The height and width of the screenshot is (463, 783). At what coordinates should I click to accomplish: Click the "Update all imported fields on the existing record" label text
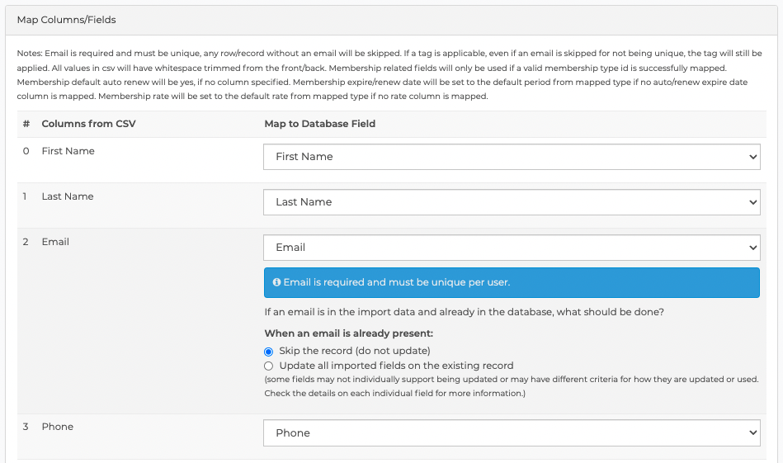point(396,366)
